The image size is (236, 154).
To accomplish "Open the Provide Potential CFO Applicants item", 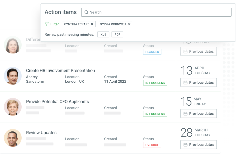I will [x=57, y=102].
